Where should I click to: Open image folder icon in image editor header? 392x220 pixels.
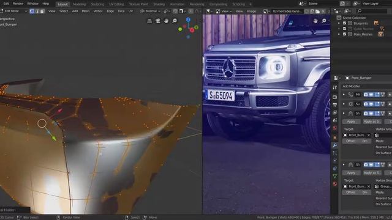[317, 12]
